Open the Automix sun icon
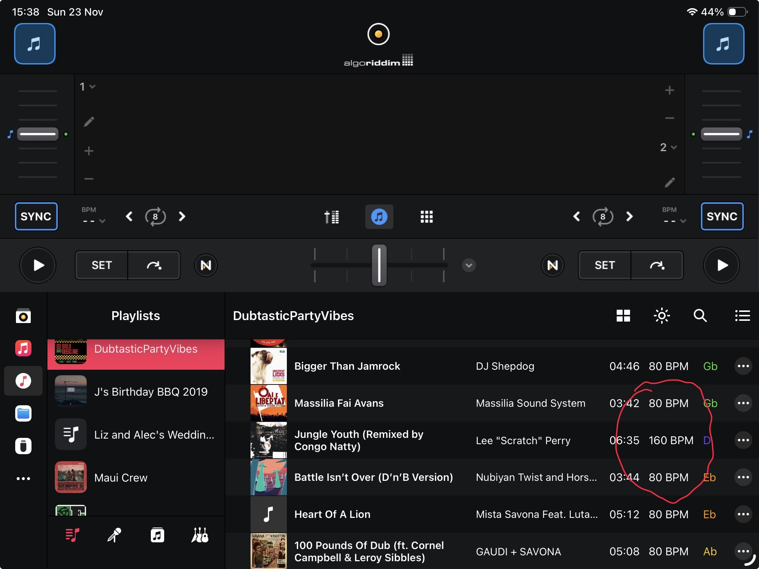 click(662, 316)
